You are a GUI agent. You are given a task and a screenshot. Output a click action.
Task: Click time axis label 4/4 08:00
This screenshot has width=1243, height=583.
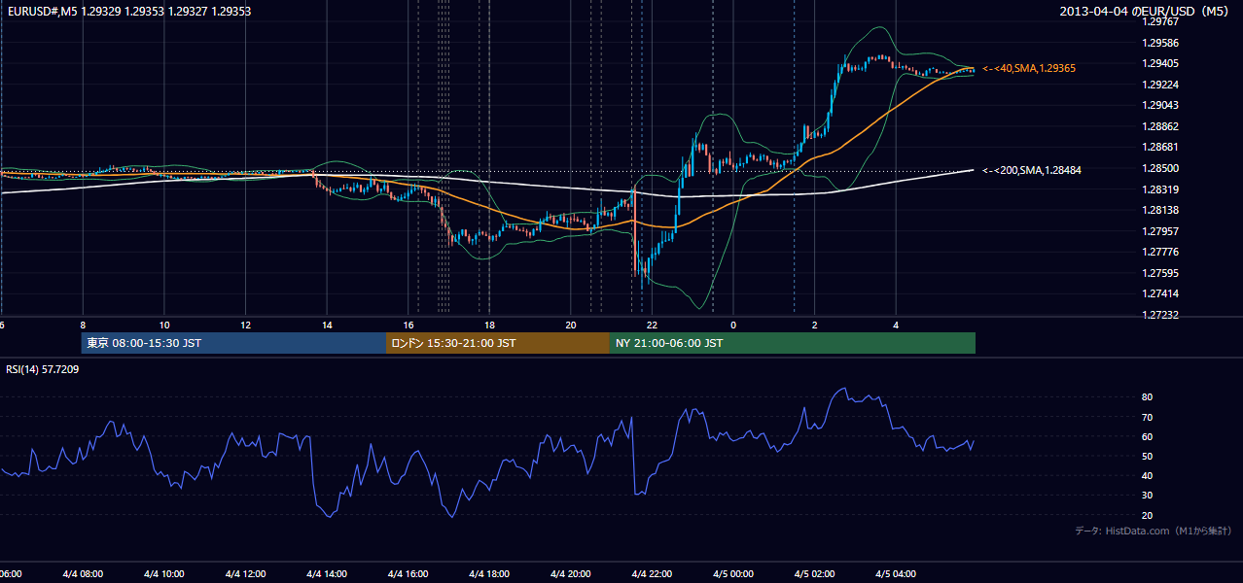(x=82, y=573)
